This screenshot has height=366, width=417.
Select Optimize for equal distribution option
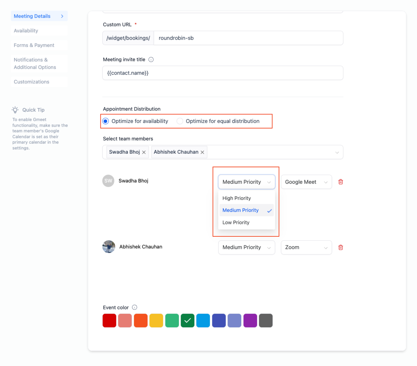click(x=180, y=121)
